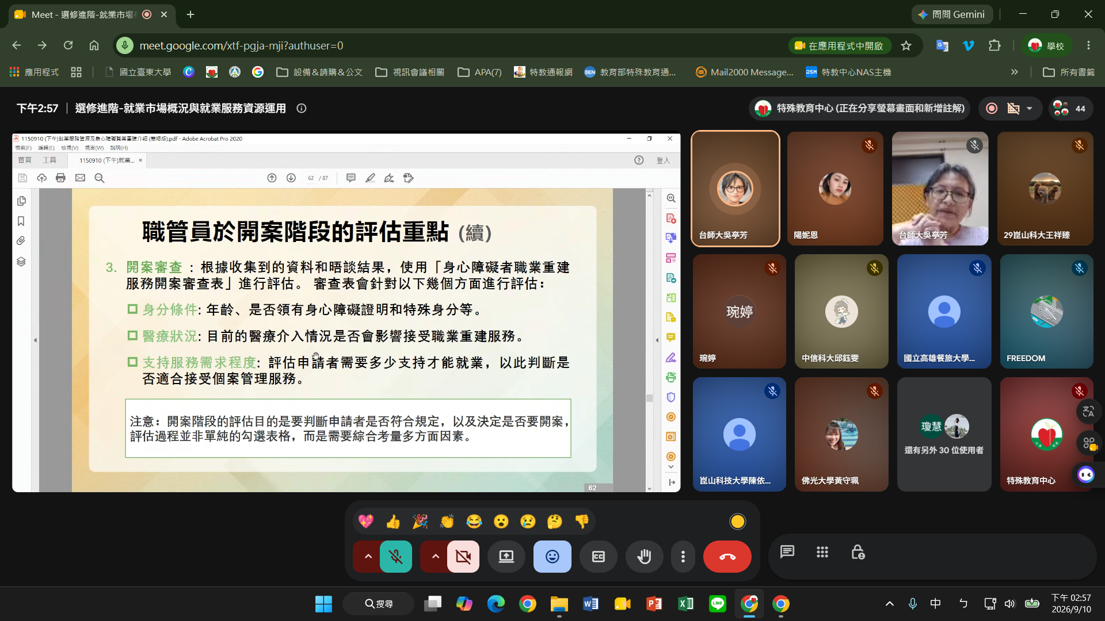This screenshot has height=621, width=1105.
Task: Expand audio settings arrow beside microphone
Action: (368, 557)
